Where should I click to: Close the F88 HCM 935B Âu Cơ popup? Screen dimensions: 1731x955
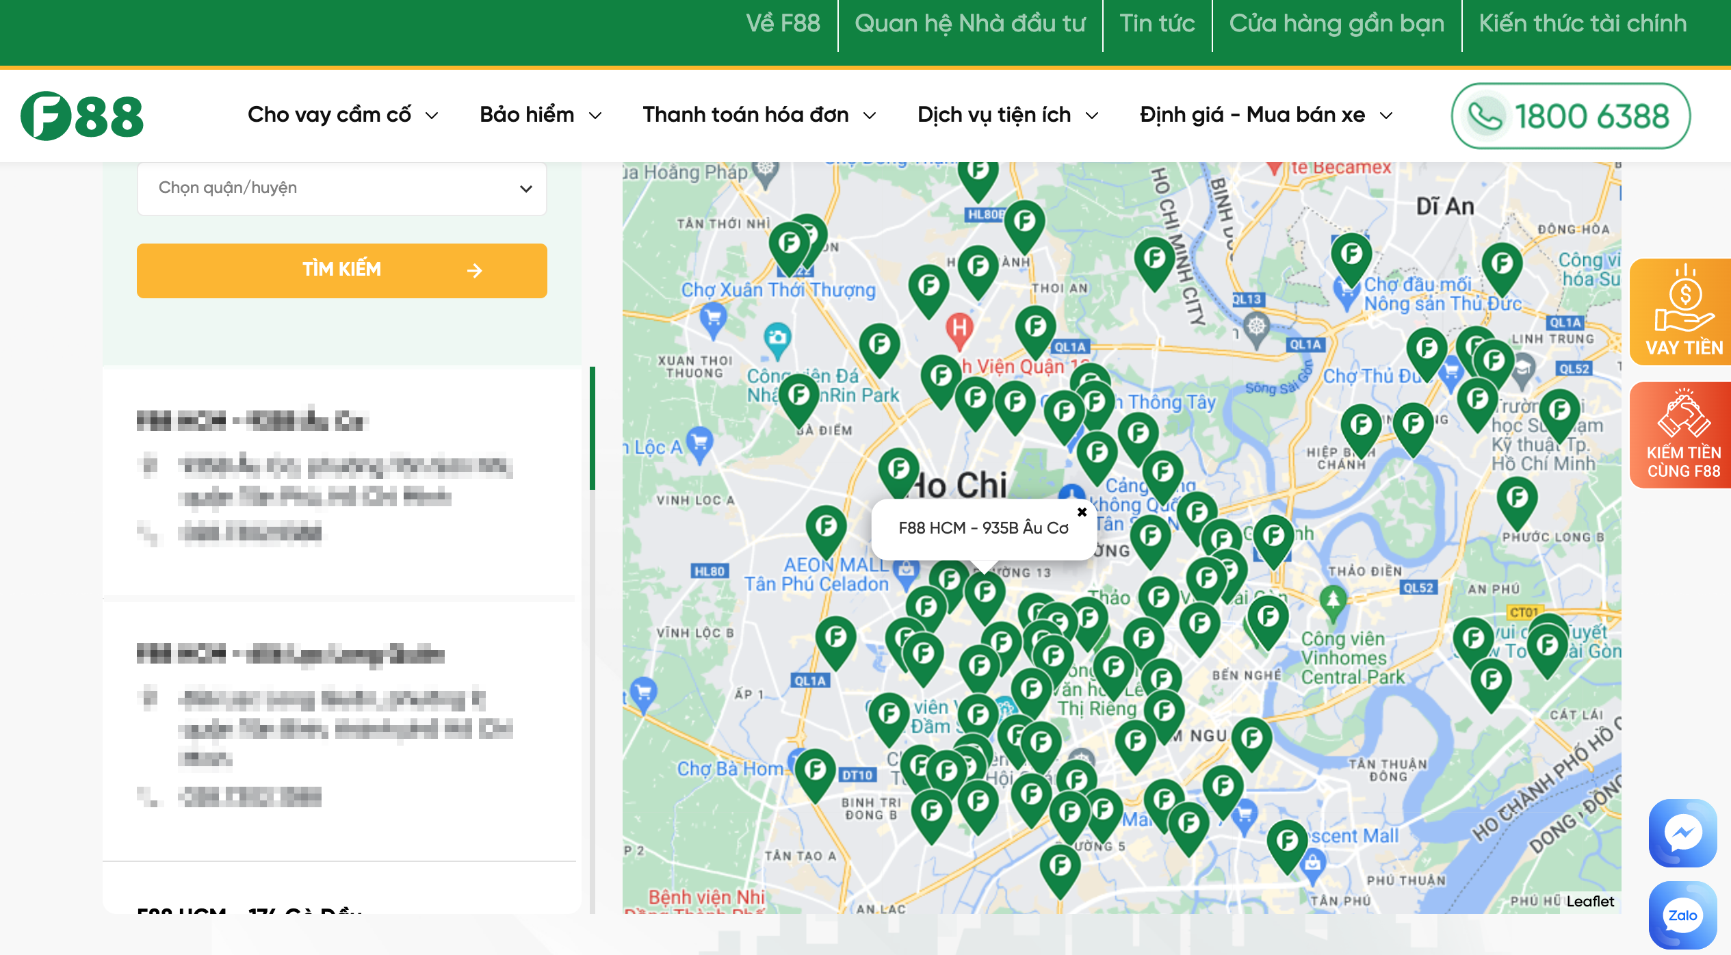tap(1082, 512)
